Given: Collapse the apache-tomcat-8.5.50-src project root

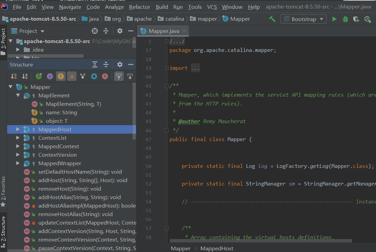Looking at the screenshot, I should click(x=11, y=41).
